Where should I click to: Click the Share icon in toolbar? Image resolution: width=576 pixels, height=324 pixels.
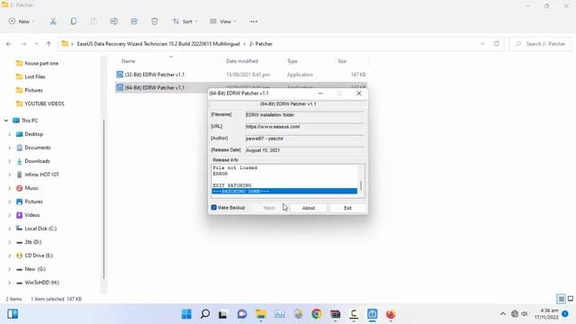click(134, 22)
